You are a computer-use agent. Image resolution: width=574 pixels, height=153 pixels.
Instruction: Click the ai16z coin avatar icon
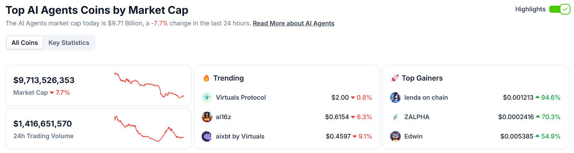(x=207, y=117)
